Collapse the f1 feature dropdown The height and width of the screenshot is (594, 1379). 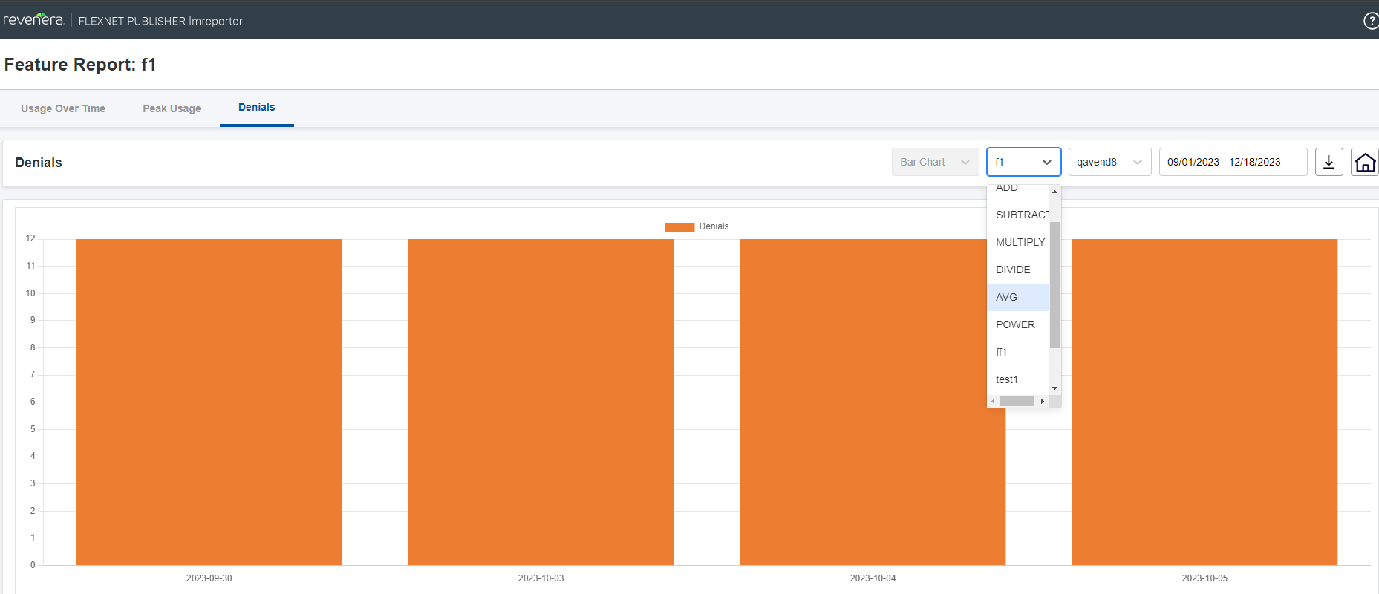(x=1023, y=162)
